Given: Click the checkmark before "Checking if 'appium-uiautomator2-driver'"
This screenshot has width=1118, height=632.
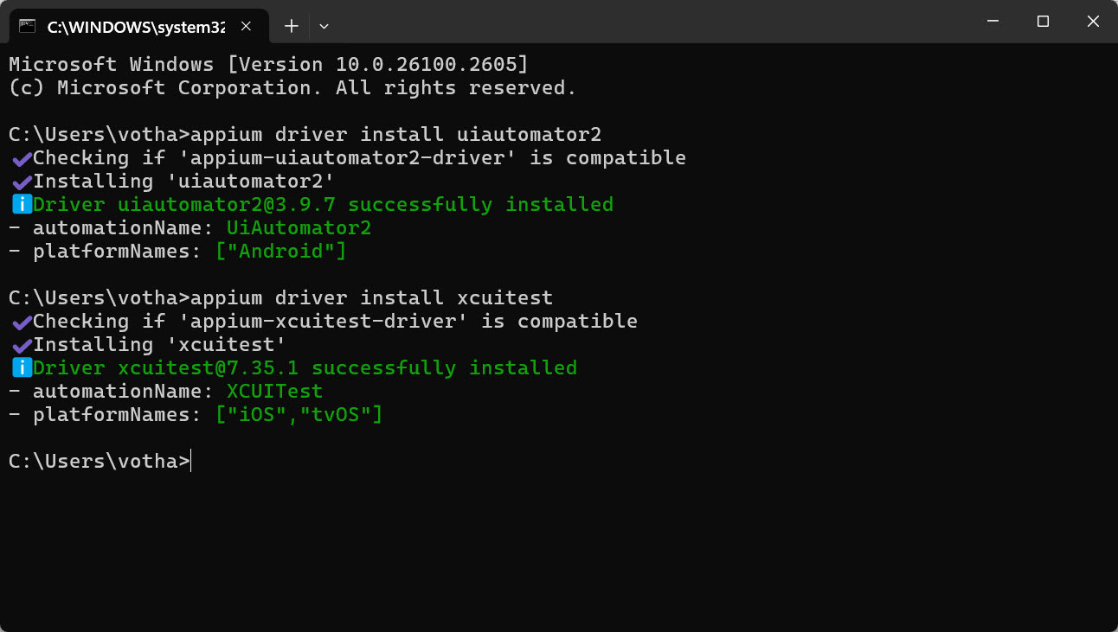Looking at the screenshot, I should [x=22, y=158].
